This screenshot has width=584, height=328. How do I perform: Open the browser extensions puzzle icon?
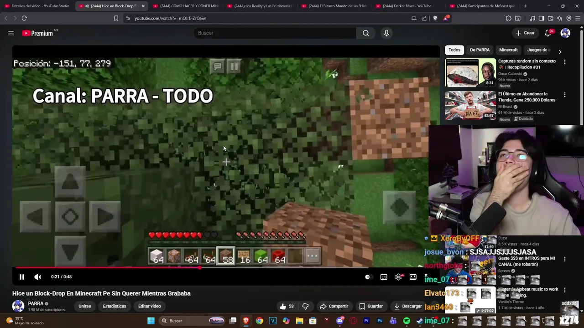[x=508, y=18]
